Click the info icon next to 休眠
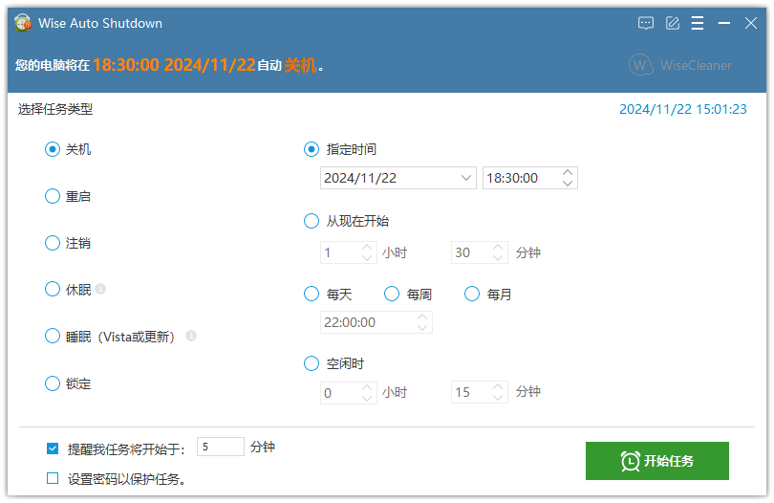The width and height of the screenshot is (774, 503). coord(100,289)
